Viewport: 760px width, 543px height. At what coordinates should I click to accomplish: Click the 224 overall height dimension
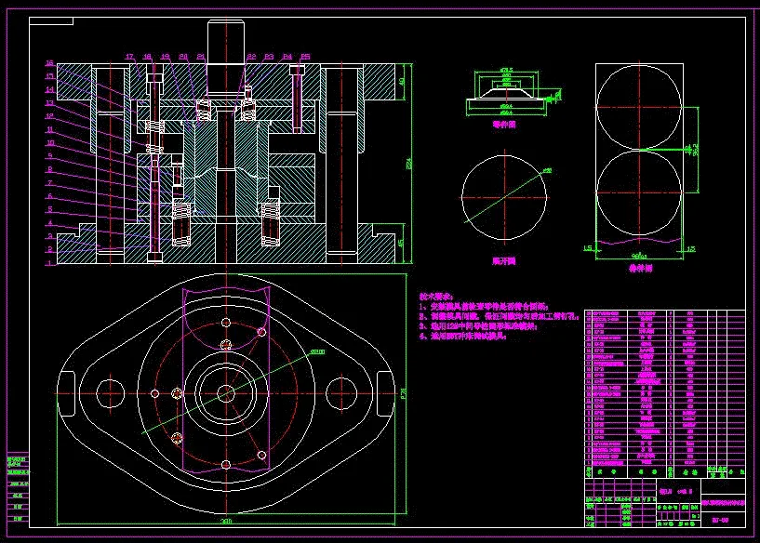click(408, 164)
